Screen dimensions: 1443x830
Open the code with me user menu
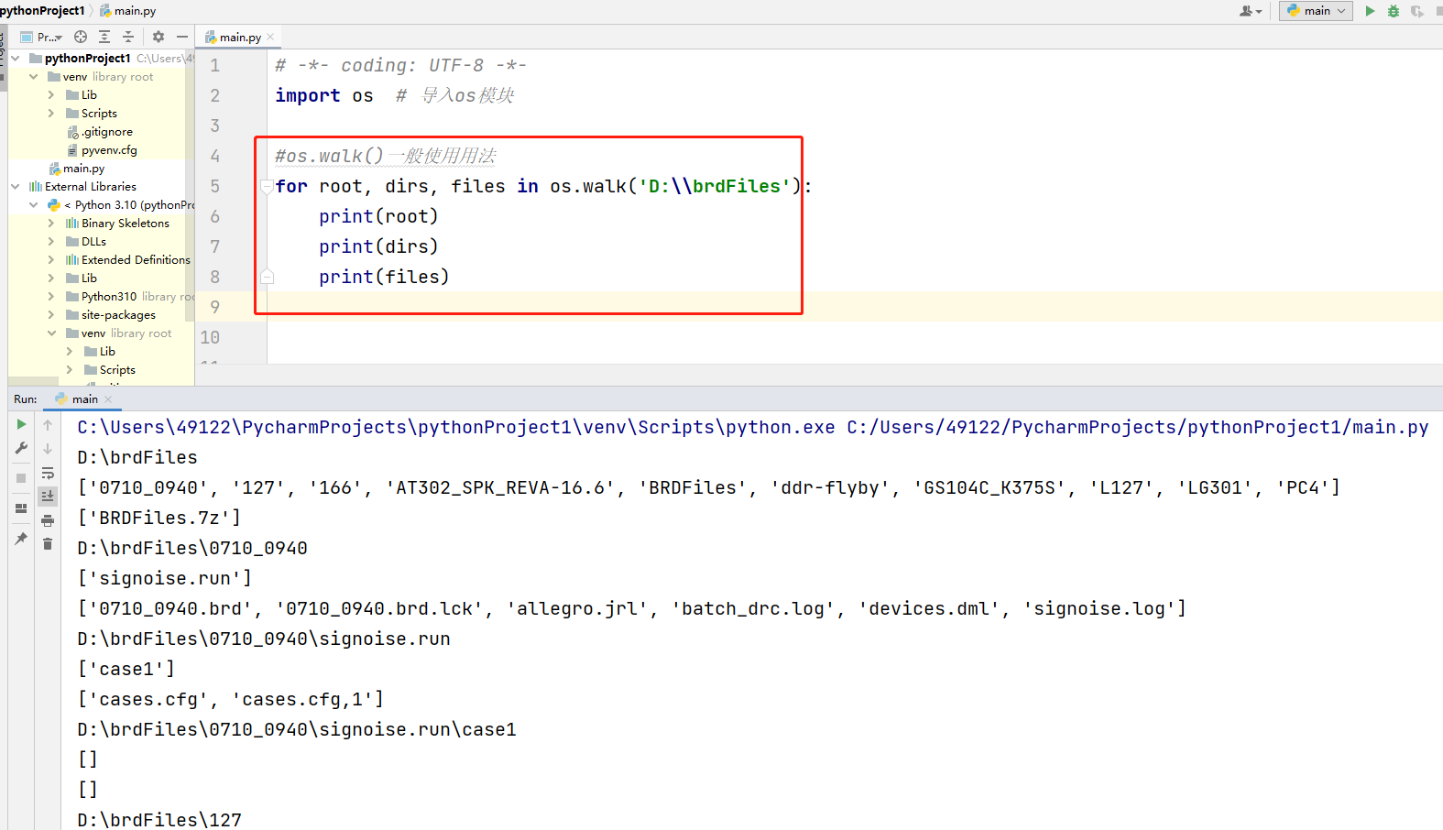pos(1251,11)
